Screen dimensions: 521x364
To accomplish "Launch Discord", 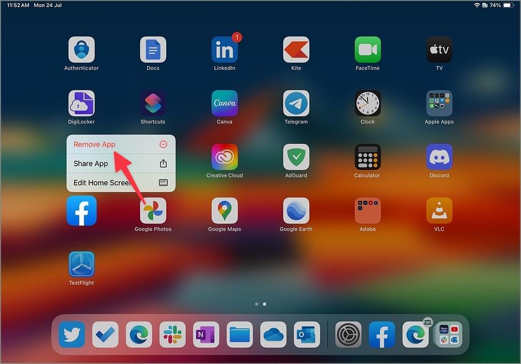I will [x=439, y=157].
